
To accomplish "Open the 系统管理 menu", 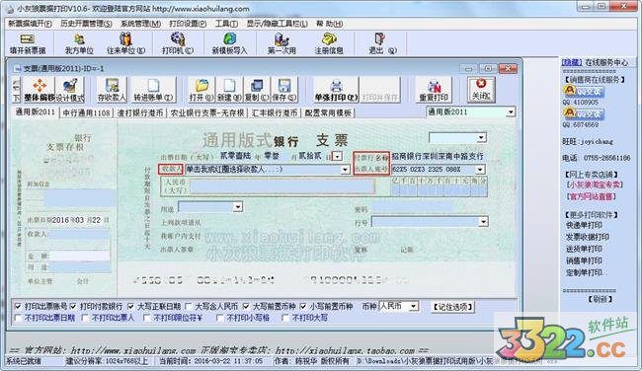I will pos(140,24).
